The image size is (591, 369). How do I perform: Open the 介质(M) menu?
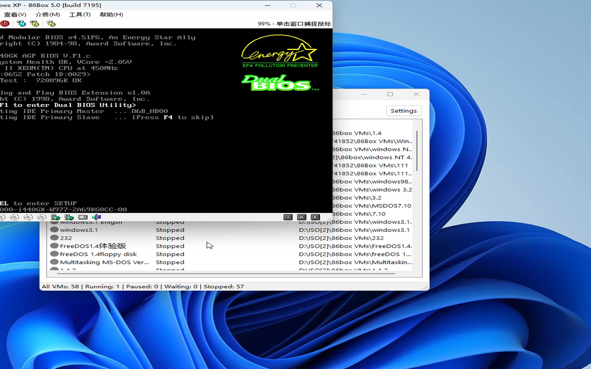48,14
